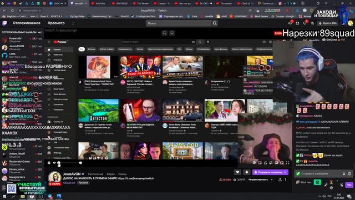The width and height of the screenshot is (355, 200).
Task: Open BestoratorGame recommended channel
Action: pos(22,163)
